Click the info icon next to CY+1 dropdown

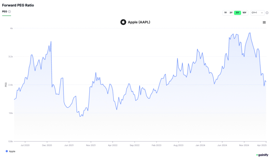pyautogui.click(x=267, y=13)
